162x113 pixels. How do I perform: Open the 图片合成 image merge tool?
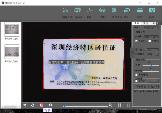tap(65, 10)
